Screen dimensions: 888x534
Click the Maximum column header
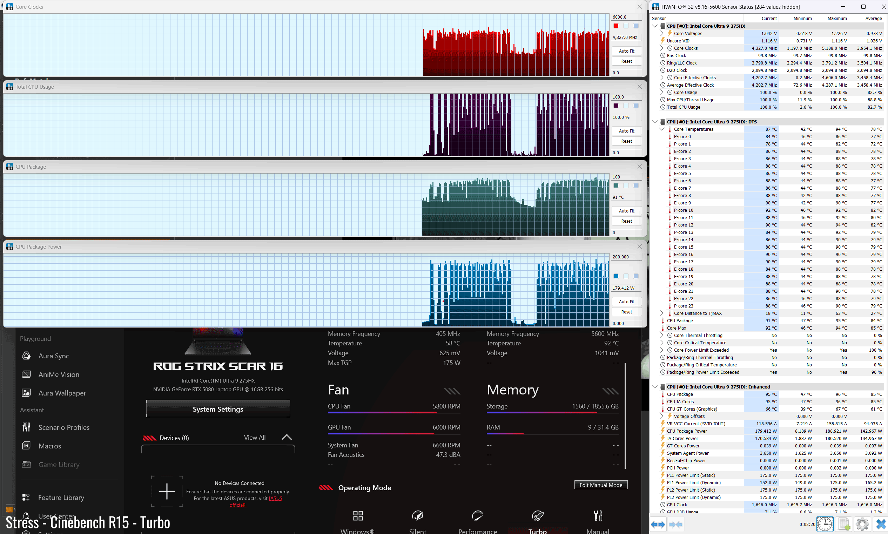(x=836, y=18)
